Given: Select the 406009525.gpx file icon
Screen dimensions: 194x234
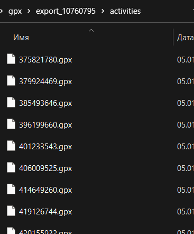Looking at the screenshot, I should (11, 167).
